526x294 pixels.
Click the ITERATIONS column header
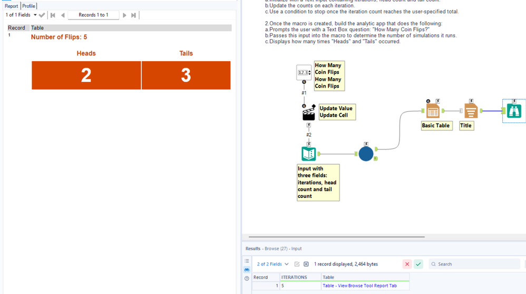coord(300,277)
